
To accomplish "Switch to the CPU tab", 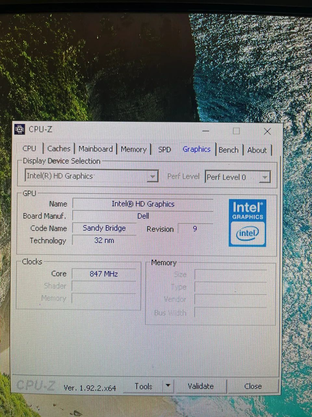I will click(x=30, y=149).
